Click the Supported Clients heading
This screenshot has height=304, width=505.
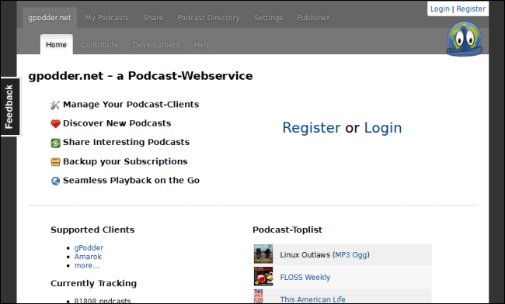[92, 230]
